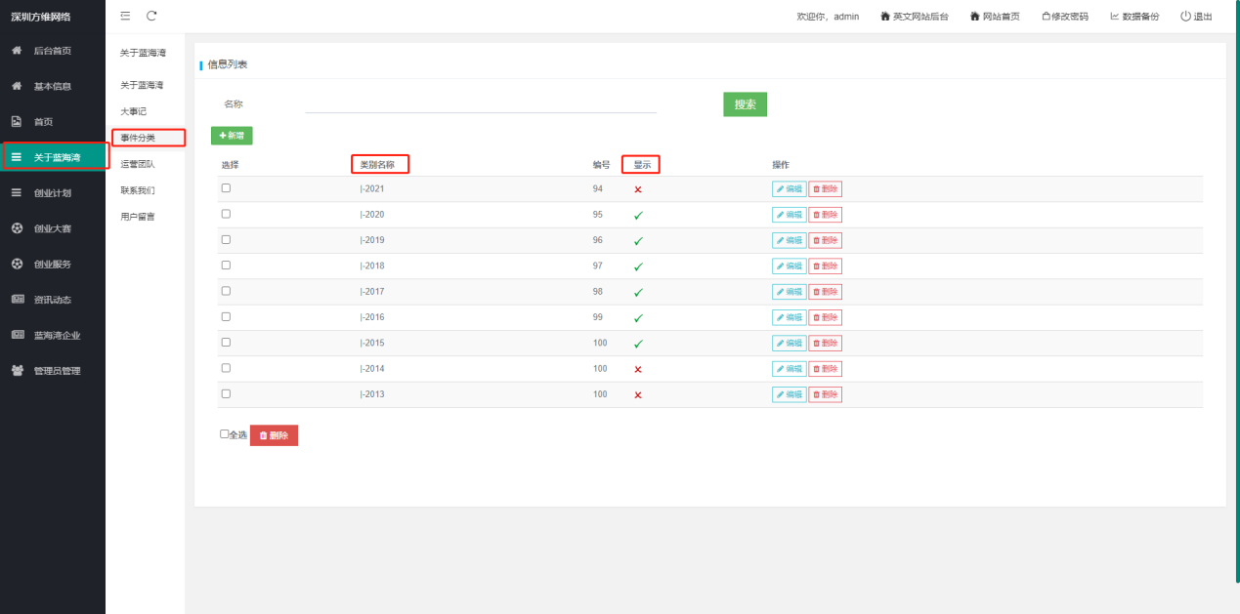The width and height of the screenshot is (1240, 614).
Task: Select the 运营团队 submenu item
Action: 138,164
